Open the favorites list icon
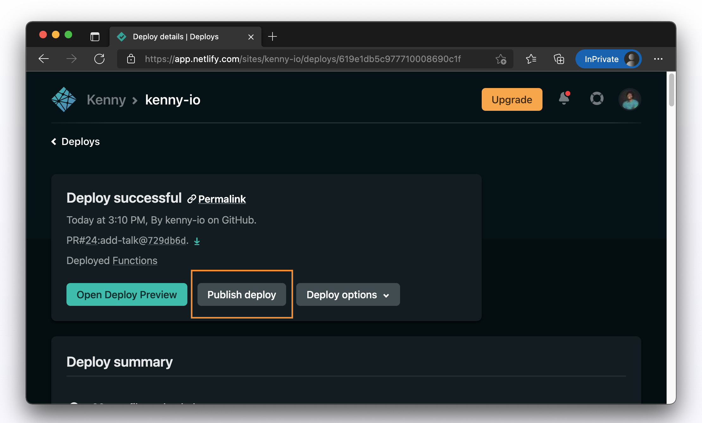Screen dimensions: 702x423 click(x=531, y=59)
